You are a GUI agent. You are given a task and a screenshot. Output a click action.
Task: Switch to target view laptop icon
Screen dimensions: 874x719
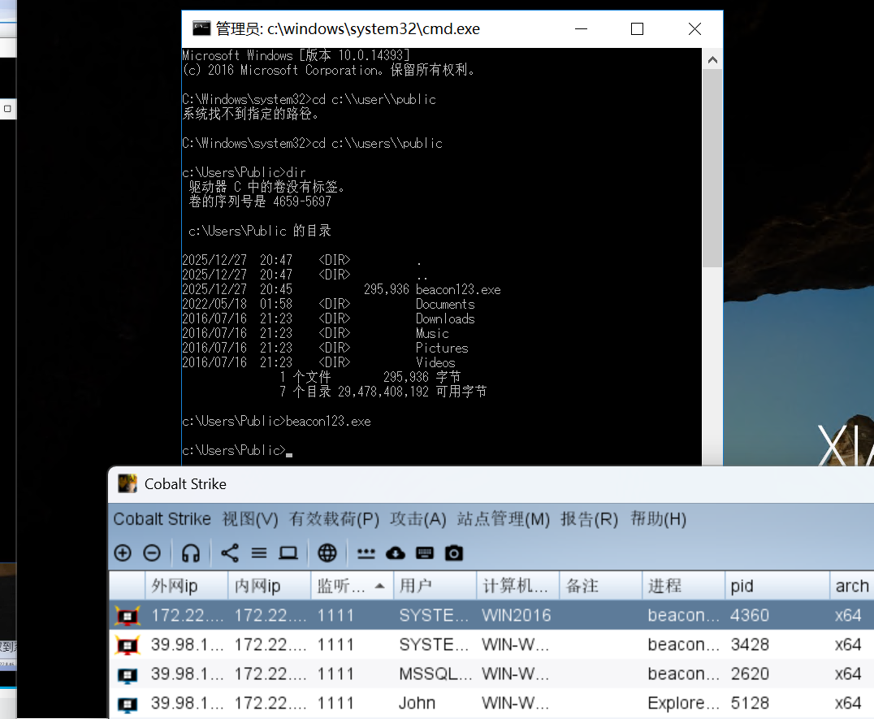[288, 553]
